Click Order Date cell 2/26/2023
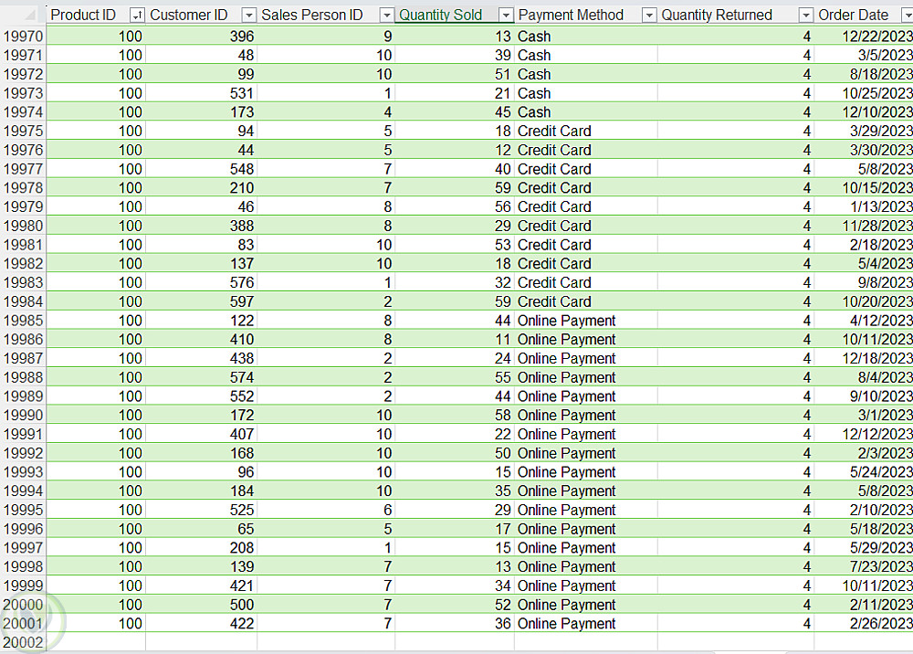This screenshot has height=654, width=913. click(864, 624)
